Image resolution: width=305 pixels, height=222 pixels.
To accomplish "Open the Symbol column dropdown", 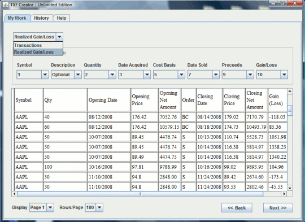I will (45, 75).
